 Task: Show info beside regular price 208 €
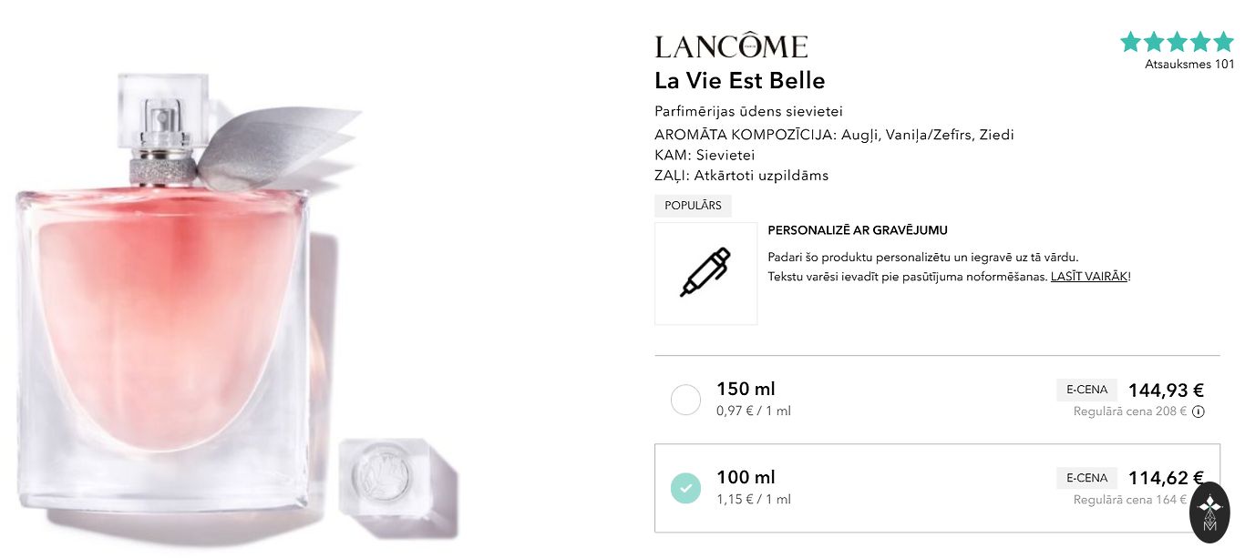[1199, 411]
